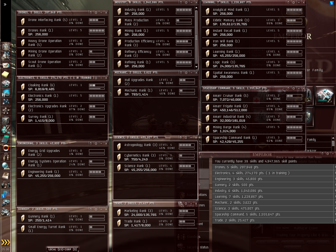Open the safe vault Assets icon
The height and width of the screenshot is (252, 336).
pyautogui.click(x=6, y=120)
